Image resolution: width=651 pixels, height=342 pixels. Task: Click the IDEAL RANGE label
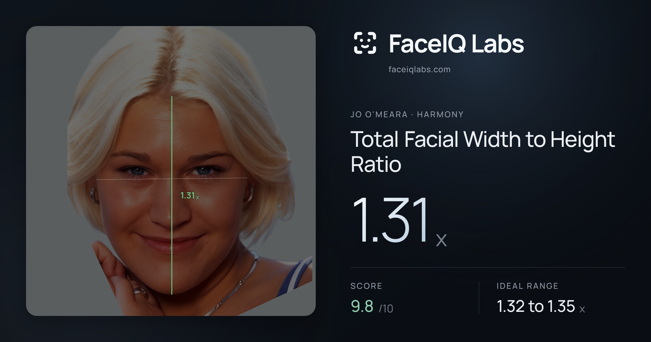[527, 286]
